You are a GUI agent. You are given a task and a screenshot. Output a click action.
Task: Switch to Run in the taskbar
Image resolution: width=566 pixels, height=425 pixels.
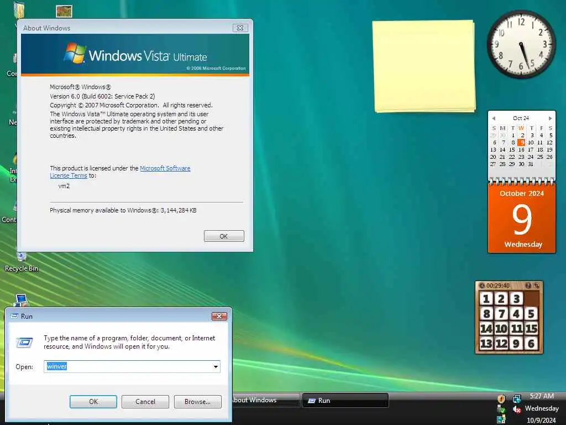pos(345,401)
